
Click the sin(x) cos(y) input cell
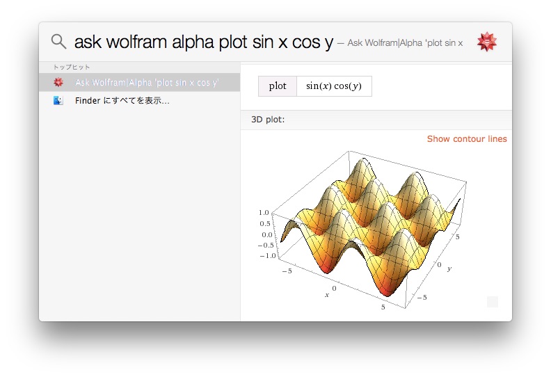tap(334, 86)
